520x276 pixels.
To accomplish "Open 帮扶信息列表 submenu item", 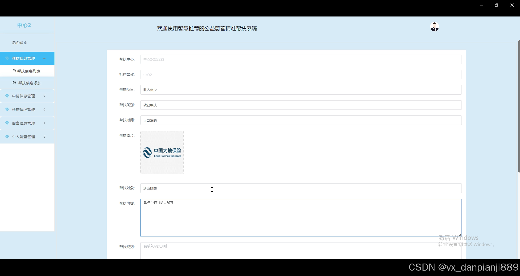I will point(27,71).
